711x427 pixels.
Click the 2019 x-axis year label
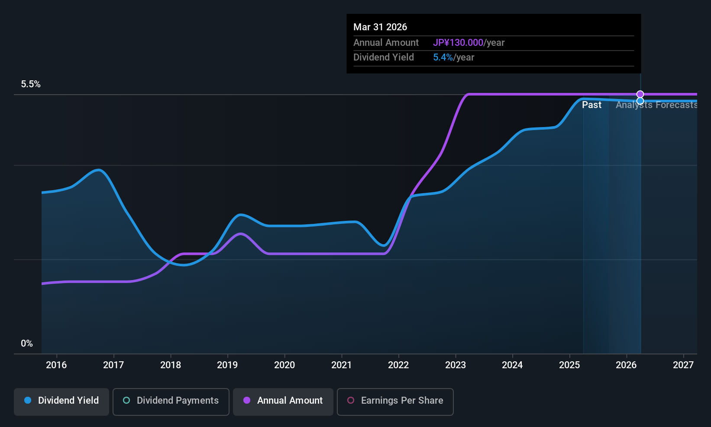point(227,365)
